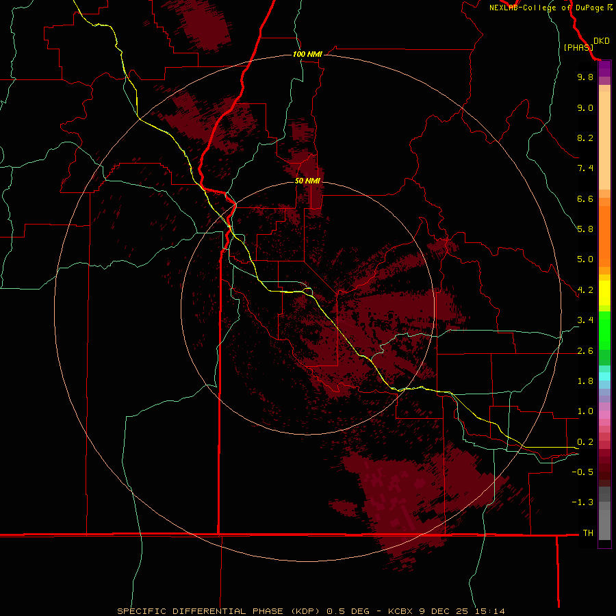This screenshot has width=616, height=616.
Task: Pick the peach swatch on the color bar
Action: 604,140
